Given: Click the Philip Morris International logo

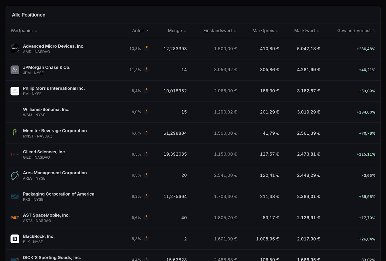Looking at the screenshot, I should click(x=15, y=91).
